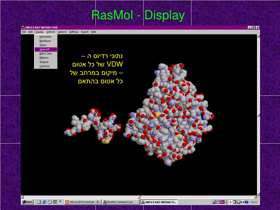This screenshot has width=280, height=210.
Task: Launch the Internet Explorer quick launch icon
Action: coord(44,202)
